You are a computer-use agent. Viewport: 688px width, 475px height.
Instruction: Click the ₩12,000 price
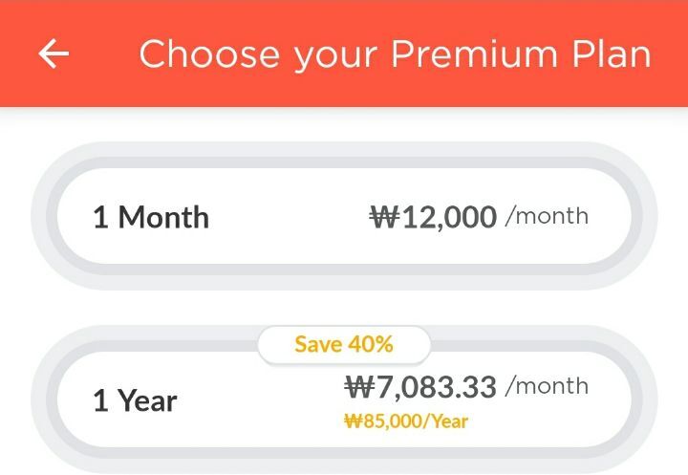pyautogui.click(x=433, y=217)
